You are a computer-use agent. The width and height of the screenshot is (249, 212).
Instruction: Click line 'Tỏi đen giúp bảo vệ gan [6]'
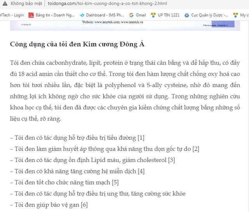pyautogui.click(x=51, y=205)
